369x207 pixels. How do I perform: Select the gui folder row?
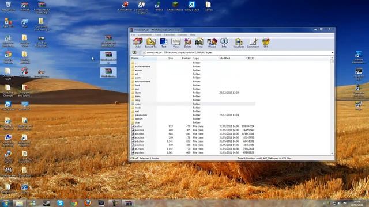coord(193,89)
